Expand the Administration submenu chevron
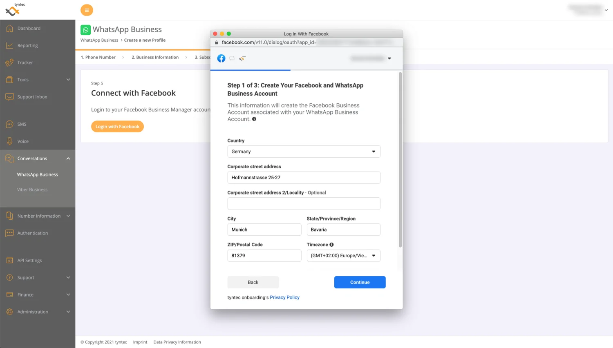 point(68,312)
